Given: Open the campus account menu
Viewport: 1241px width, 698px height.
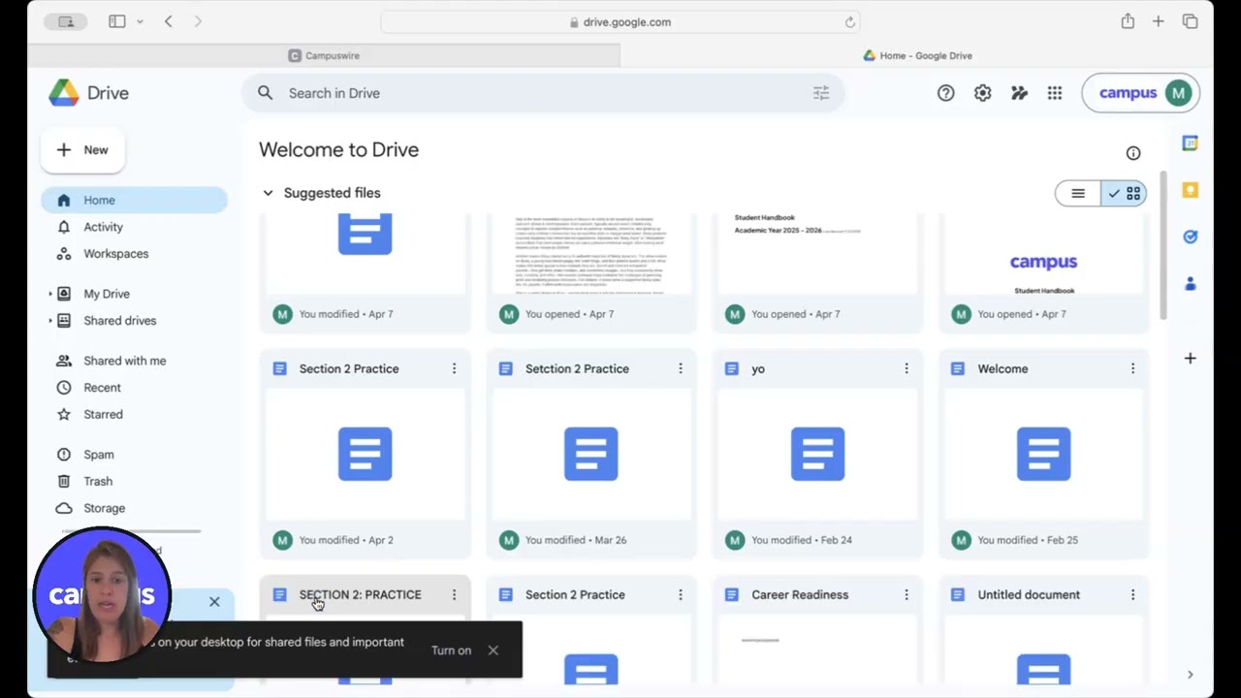Looking at the screenshot, I should pos(1141,93).
